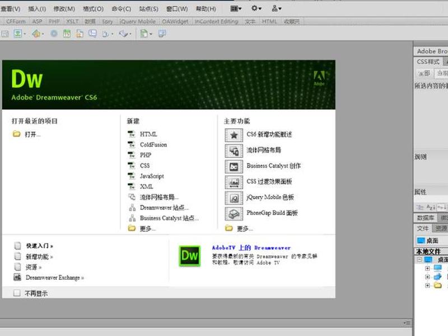Click the Script insert icon

[x=123, y=34]
